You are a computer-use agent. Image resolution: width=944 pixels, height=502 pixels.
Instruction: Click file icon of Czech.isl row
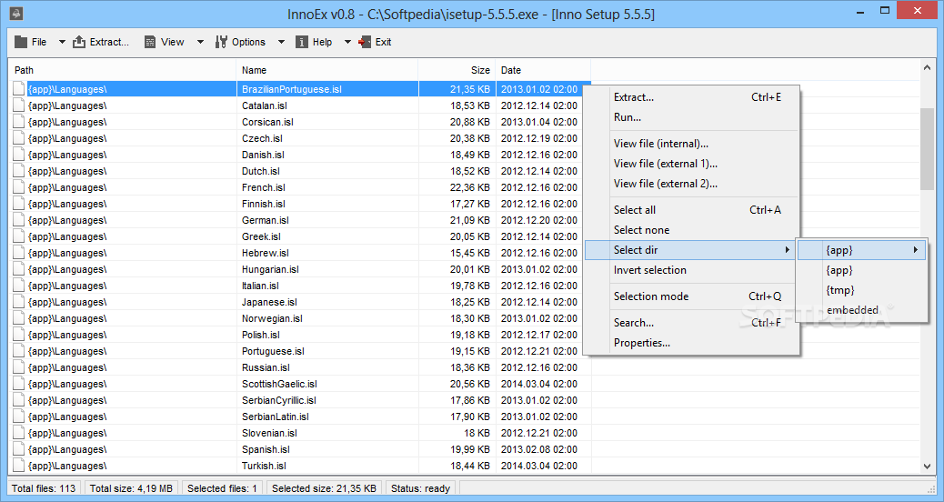click(19, 138)
